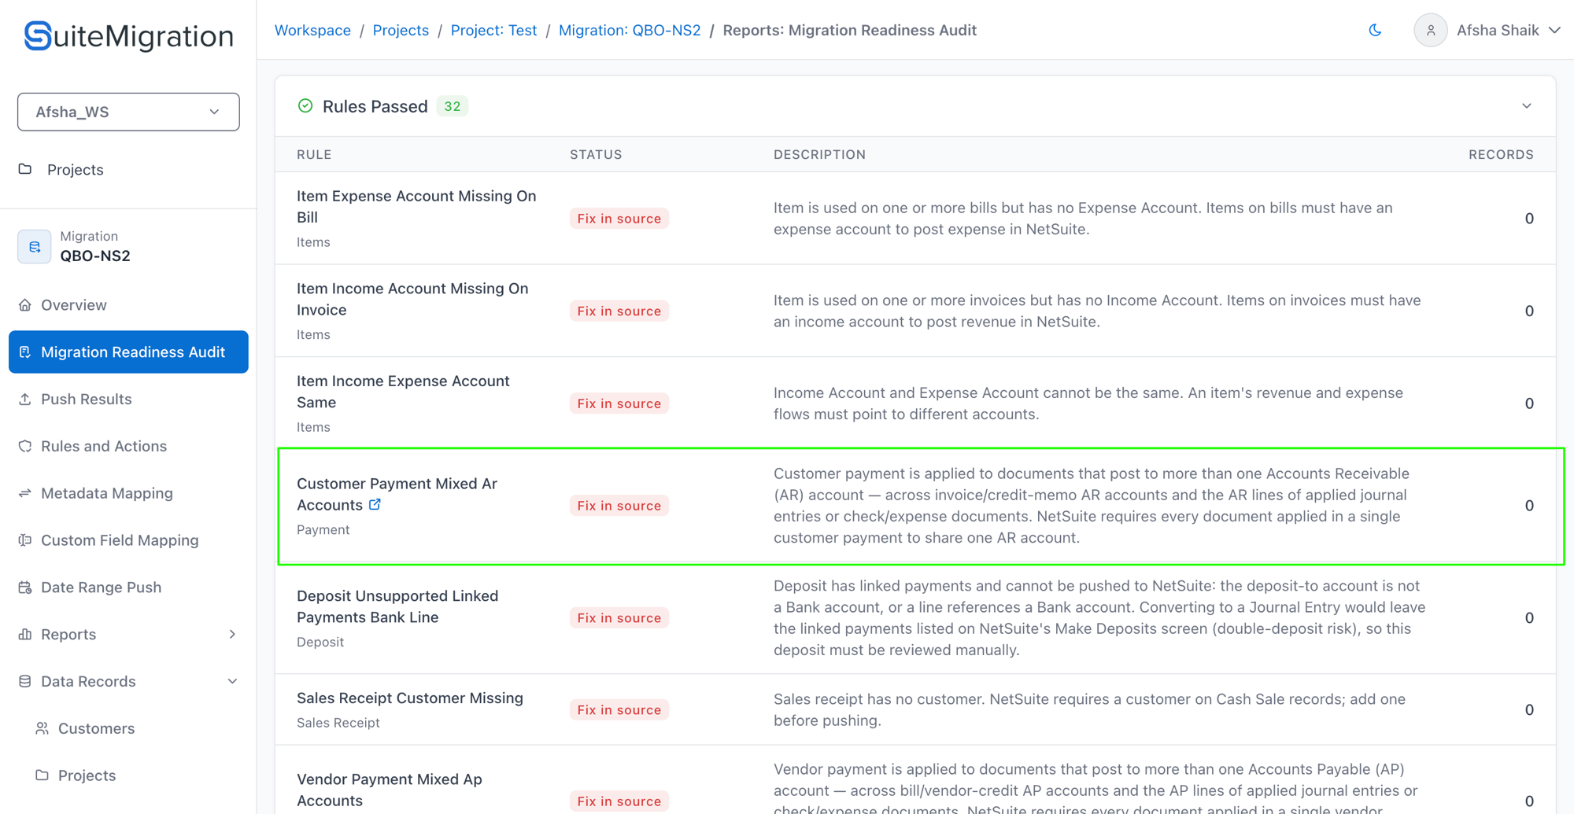Click Deposit Unsupported Linked Payments Bank Line rule

(x=397, y=606)
